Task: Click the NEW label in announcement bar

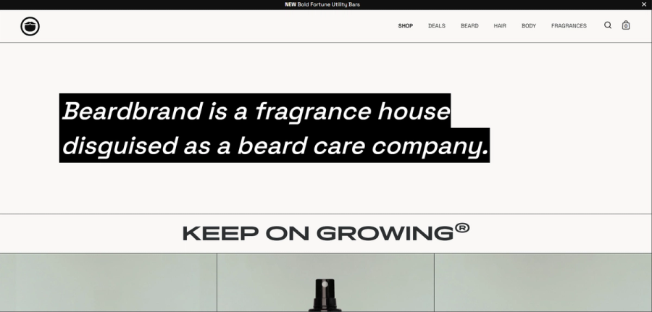Action: [291, 4]
